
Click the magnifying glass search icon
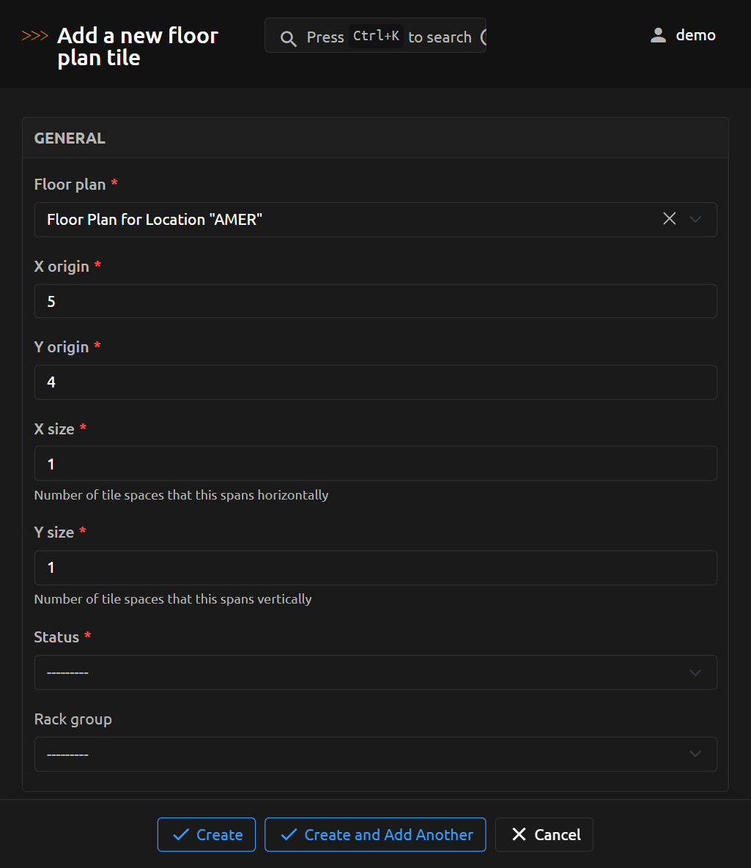tap(289, 38)
